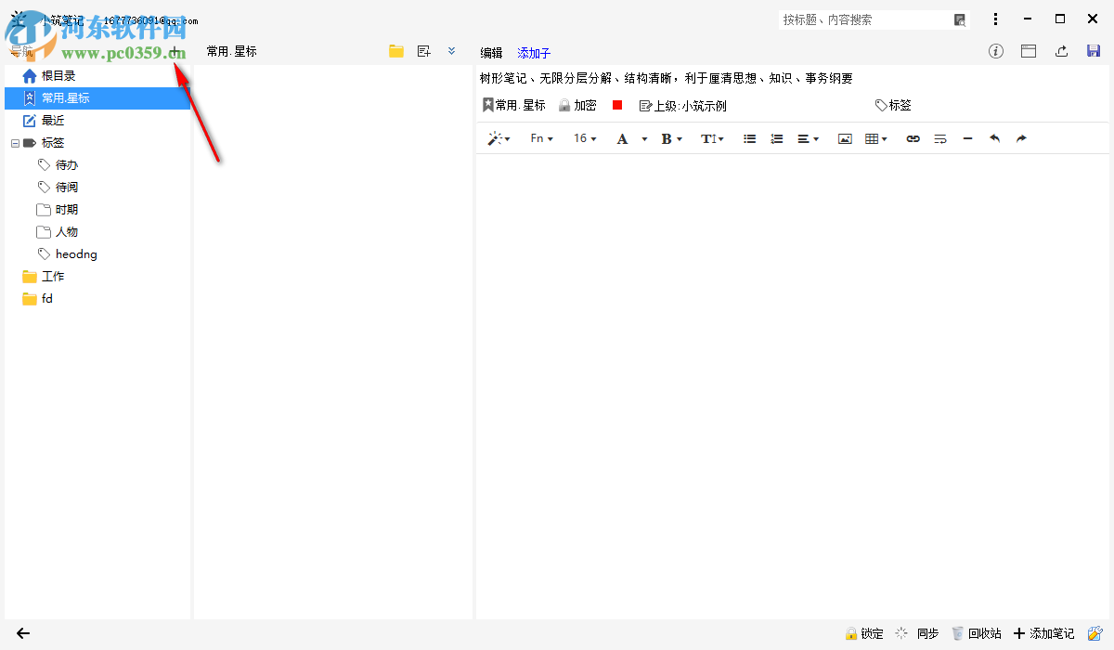Viewport: 1114px width, 650px height.
Task: Redo the last undone action
Action: [1020, 138]
